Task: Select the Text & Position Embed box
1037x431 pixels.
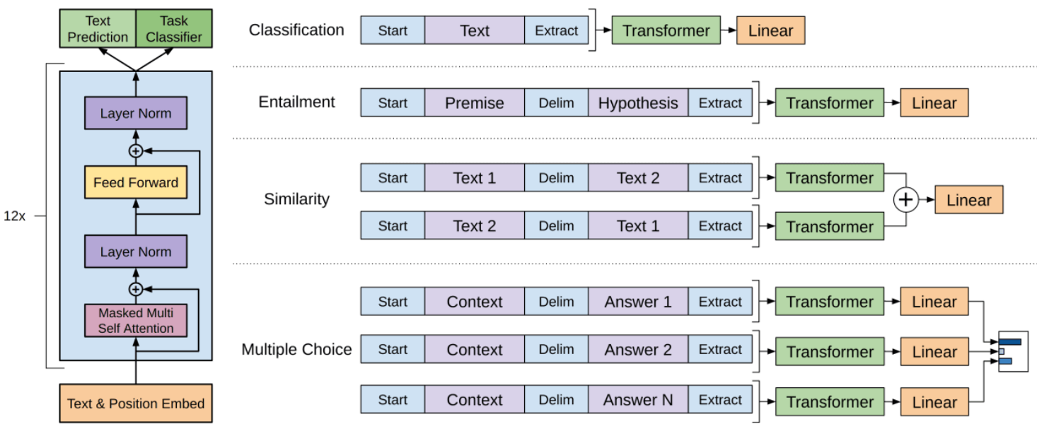Action: coord(136,404)
